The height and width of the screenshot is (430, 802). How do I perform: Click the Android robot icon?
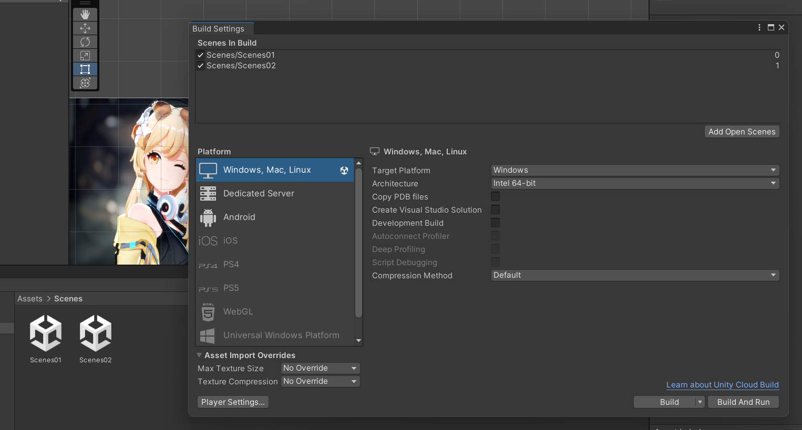[x=208, y=217]
